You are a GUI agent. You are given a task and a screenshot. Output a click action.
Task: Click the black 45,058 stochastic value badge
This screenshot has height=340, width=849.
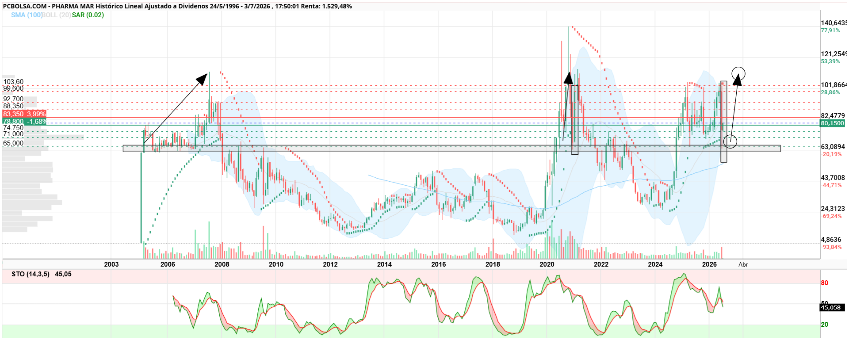click(x=833, y=308)
